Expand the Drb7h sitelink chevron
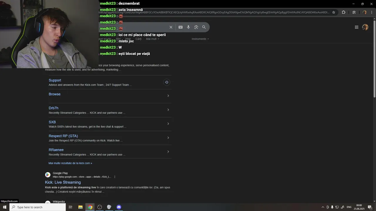This screenshot has height=211, width=376. (168, 110)
